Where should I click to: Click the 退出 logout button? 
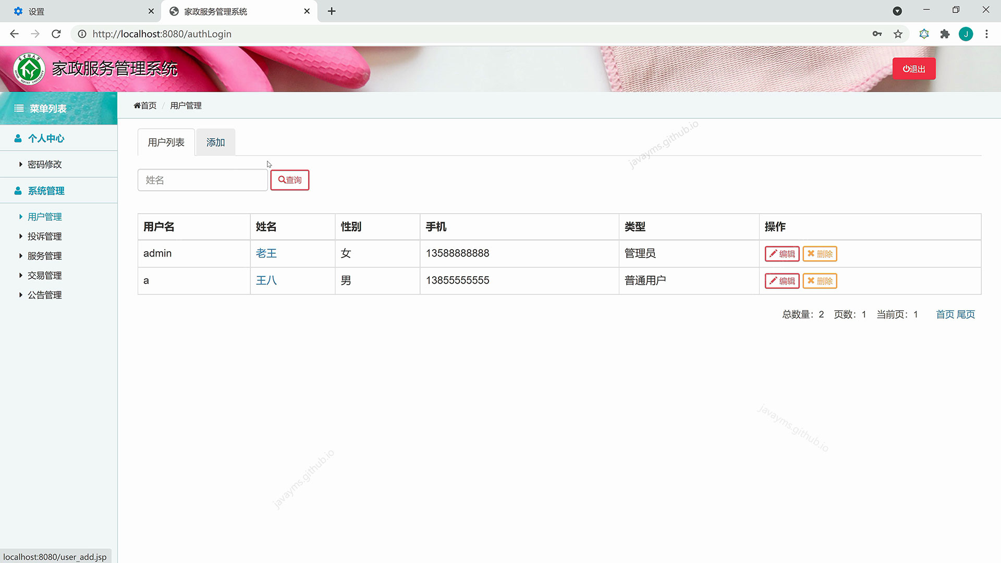point(914,69)
